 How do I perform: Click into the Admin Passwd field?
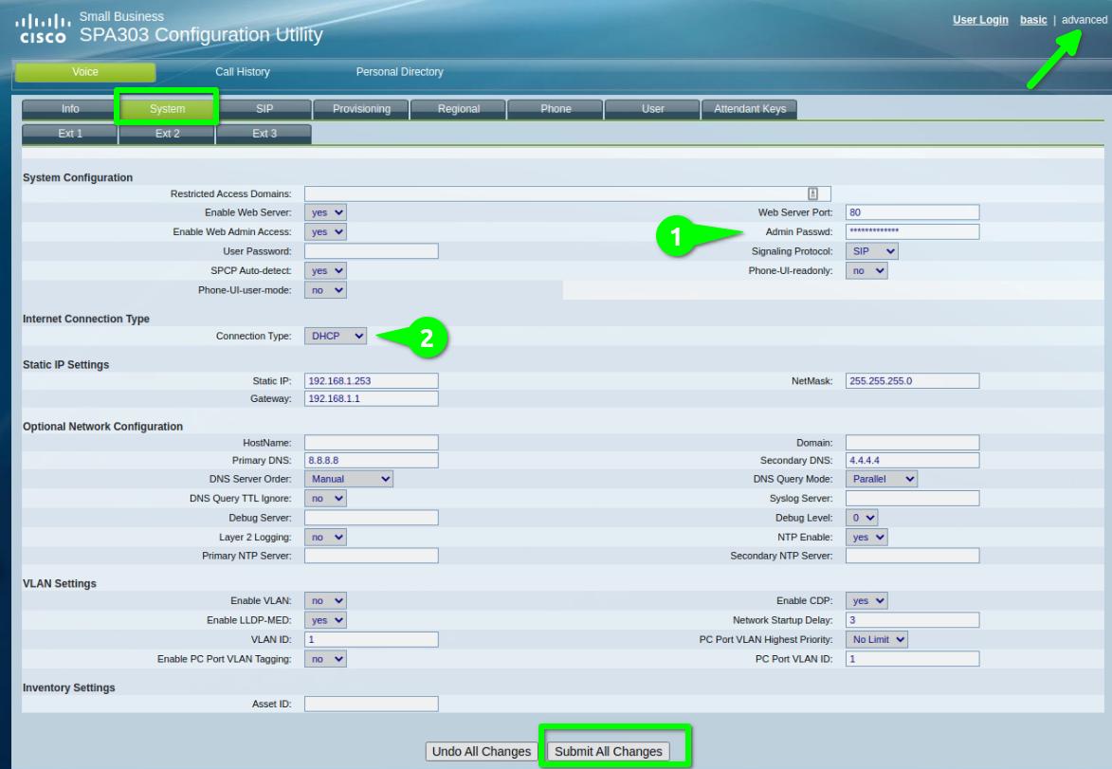coord(911,231)
